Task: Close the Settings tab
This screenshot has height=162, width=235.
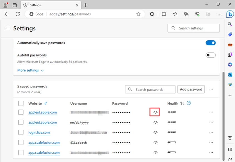Action: [x=77, y=5]
